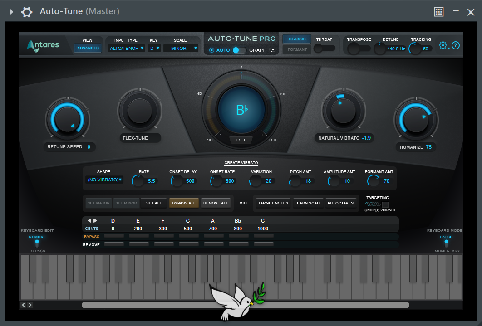482x326 pixels.
Task: Click the left scale-shift arrow above Cents
Action: (x=89, y=220)
